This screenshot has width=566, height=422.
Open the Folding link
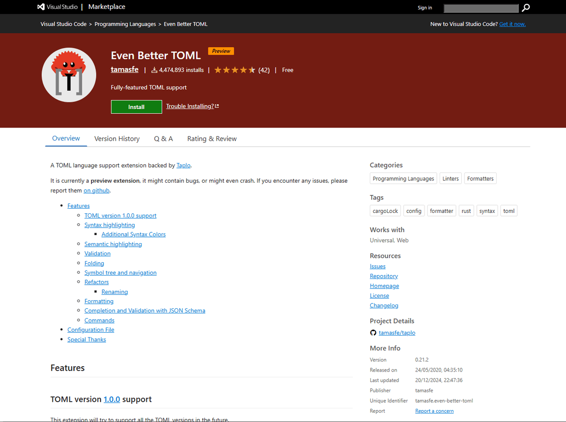(94, 263)
